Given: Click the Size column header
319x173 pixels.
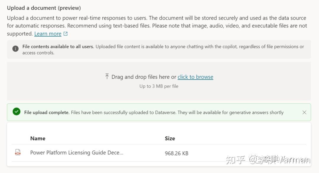Looking at the screenshot, I should [x=170, y=138].
